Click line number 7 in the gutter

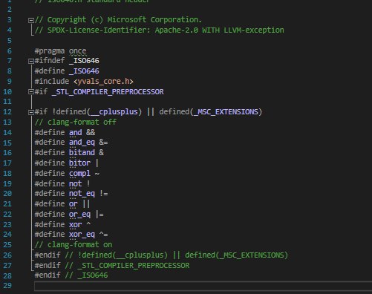[10, 61]
